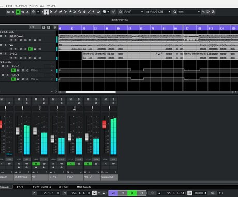Toggle global Read automation R in toolbar

pos(18,12)
